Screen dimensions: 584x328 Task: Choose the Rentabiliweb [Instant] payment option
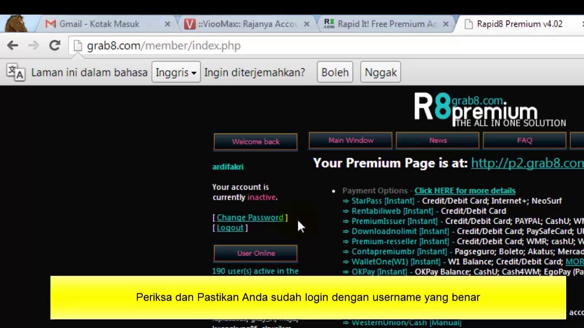point(392,211)
